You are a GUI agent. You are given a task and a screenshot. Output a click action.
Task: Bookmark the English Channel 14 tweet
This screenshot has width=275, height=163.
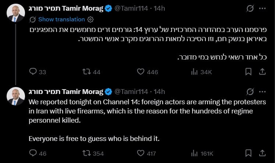[x=248, y=153]
